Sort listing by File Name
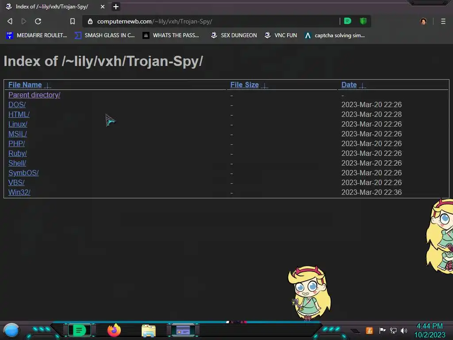 click(x=25, y=85)
